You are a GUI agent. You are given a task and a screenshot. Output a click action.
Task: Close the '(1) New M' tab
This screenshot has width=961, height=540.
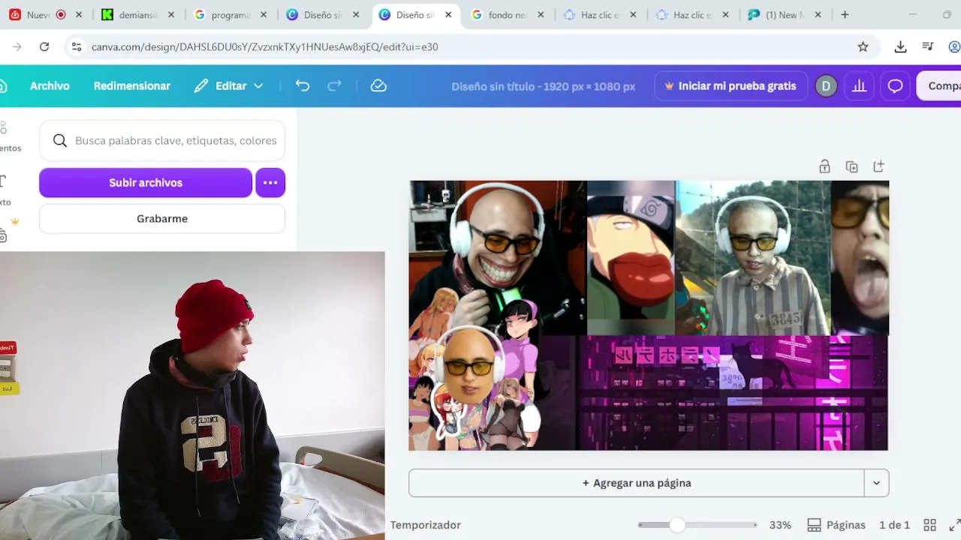tap(818, 14)
